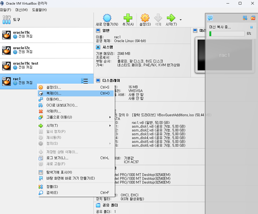Click the ICH AC97 audio controller value
258x214 pixels.
(131, 162)
